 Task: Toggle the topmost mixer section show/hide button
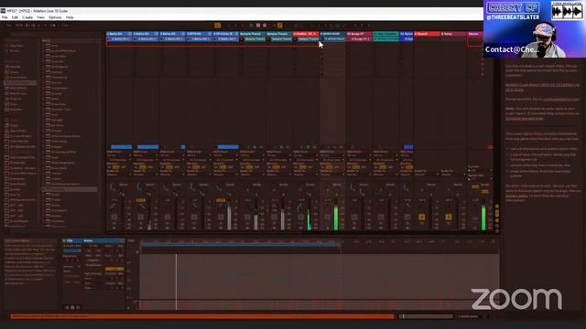click(x=497, y=206)
